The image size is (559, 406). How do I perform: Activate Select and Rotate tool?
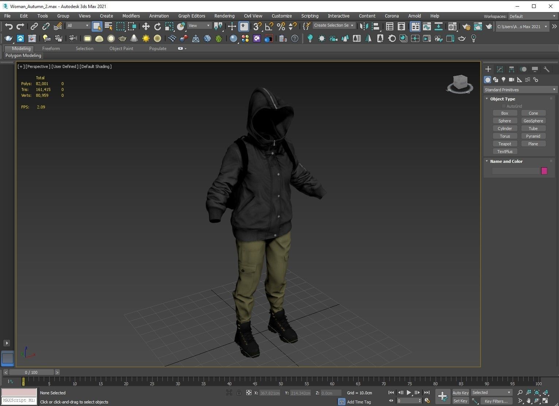click(157, 26)
